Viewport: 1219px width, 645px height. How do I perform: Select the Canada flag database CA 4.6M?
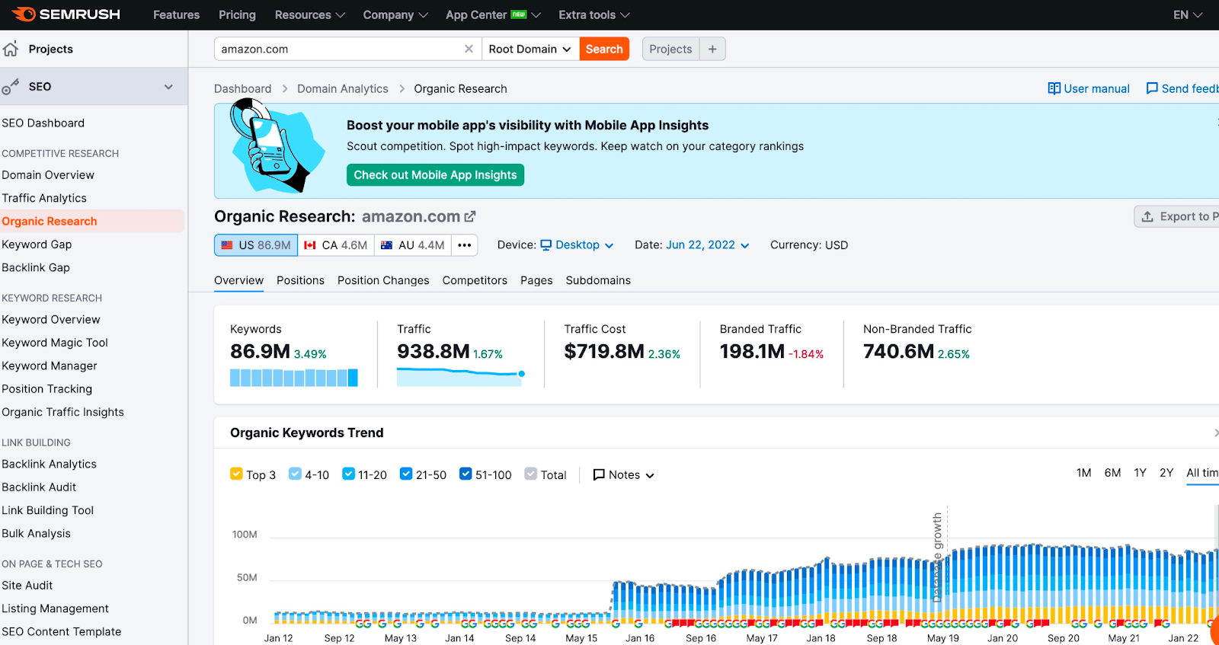point(336,245)
